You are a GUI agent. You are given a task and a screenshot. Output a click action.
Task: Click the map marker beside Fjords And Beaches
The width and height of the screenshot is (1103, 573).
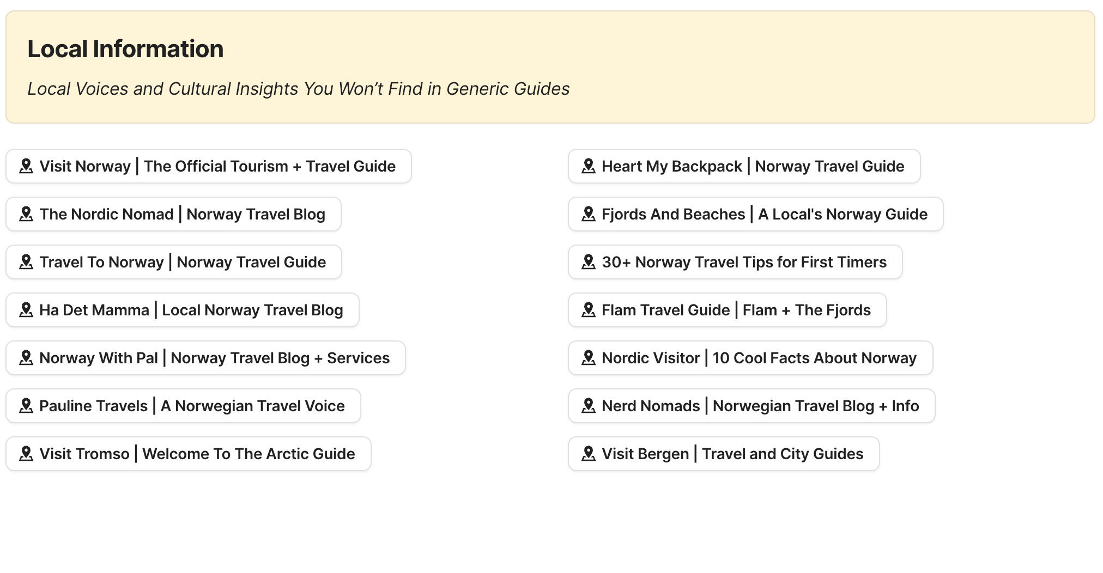589,214
